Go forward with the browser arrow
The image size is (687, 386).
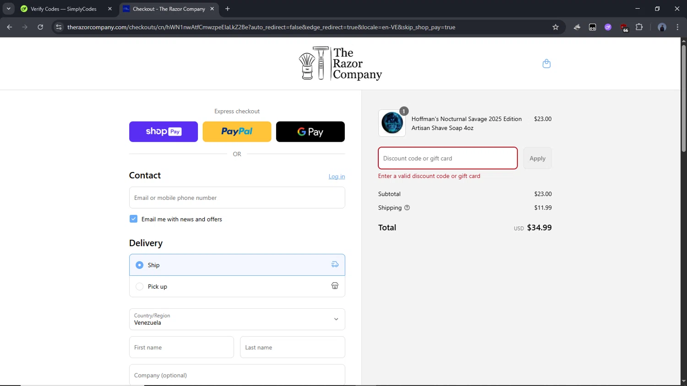coord(25,27)
